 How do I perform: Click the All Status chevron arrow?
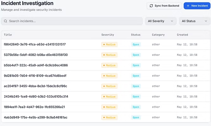click(206, 21)
